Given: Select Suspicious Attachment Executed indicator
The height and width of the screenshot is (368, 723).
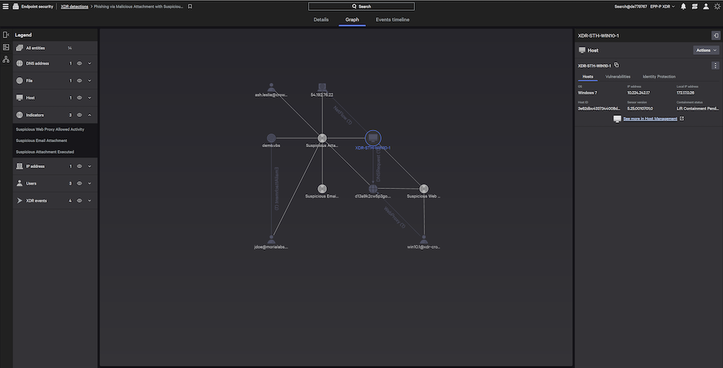Looking at the screenshot, I should 45,152.
